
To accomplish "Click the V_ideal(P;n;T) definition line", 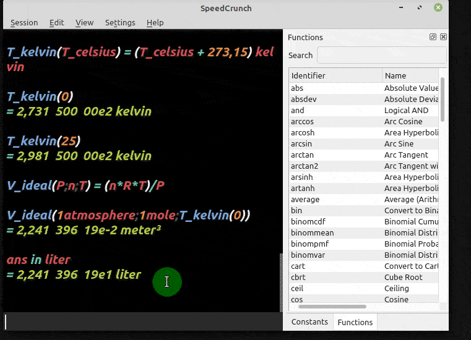I will (x=85, y=185).
